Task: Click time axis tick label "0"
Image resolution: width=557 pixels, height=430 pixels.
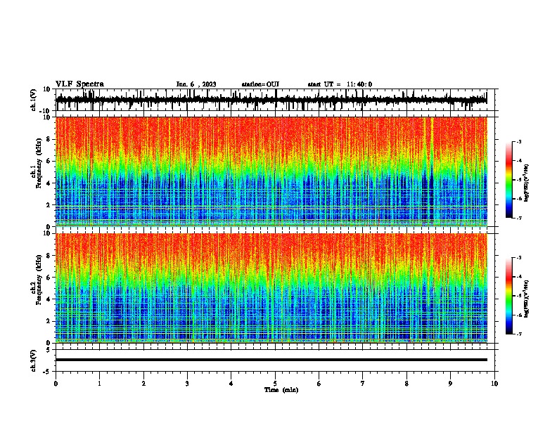Action: point(56,384)
